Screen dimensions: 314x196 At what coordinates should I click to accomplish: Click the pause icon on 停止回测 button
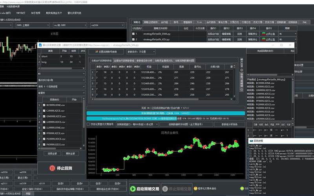pos(52,168)
